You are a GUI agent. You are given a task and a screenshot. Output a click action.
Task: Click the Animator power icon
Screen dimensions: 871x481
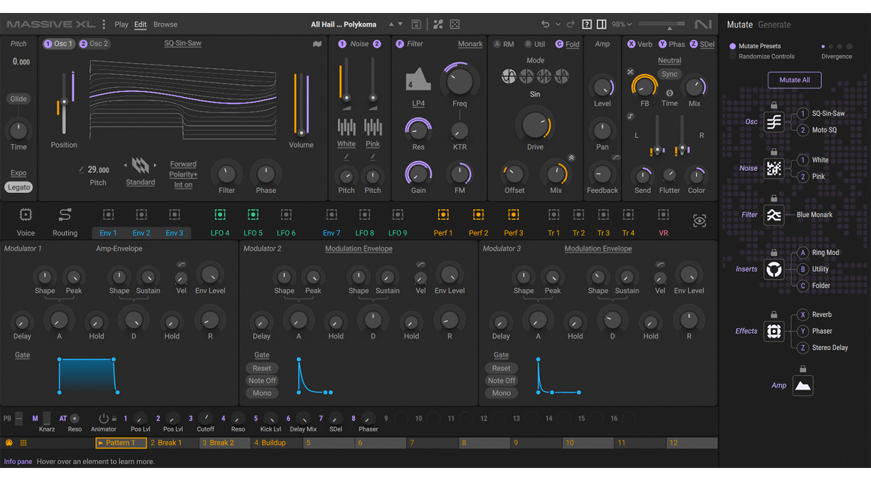coord(104,419)
